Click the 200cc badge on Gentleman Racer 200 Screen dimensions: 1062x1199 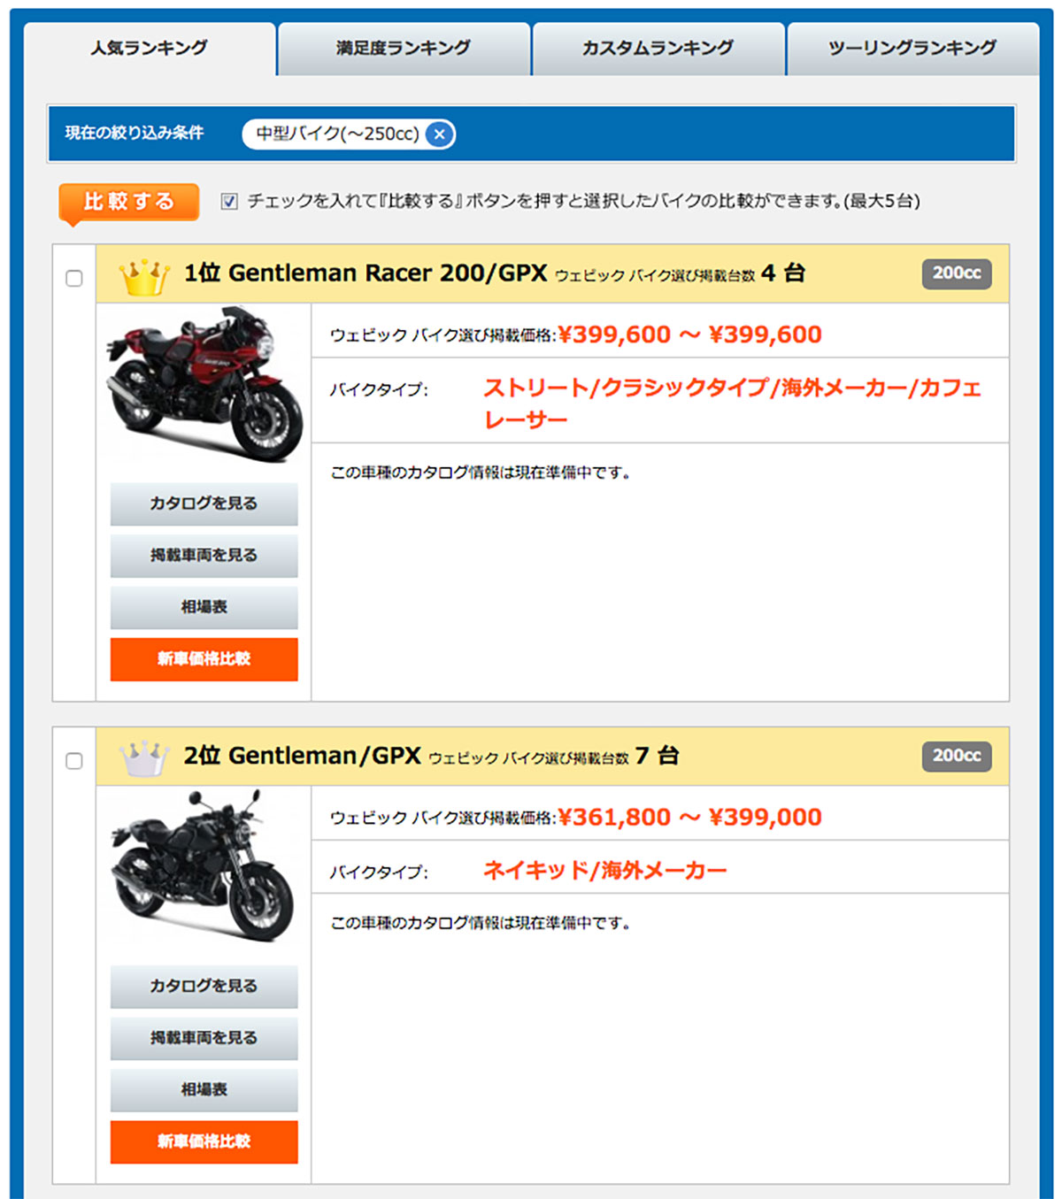956,273
